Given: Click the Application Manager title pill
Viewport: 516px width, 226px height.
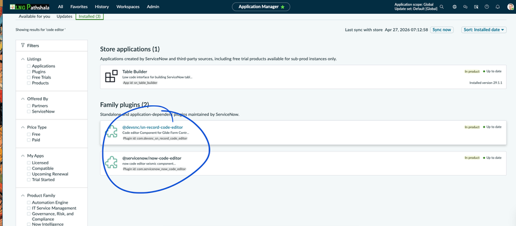Looking at the screenshot, I should tap(261, 7).
